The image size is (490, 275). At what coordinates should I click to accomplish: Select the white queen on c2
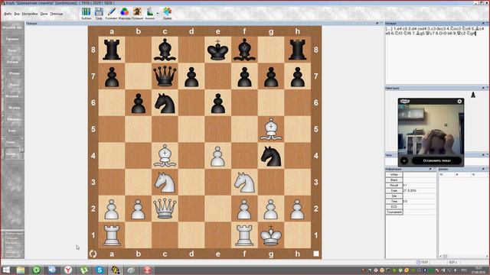165,209
